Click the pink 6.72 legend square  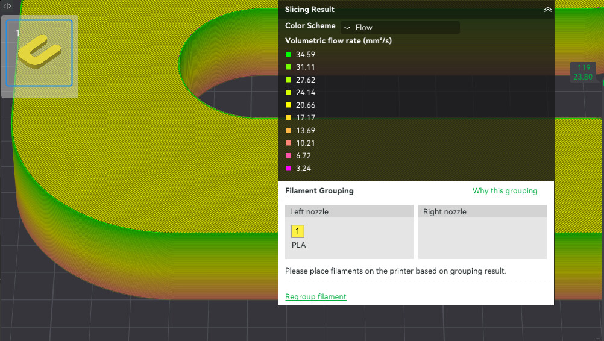tap(288, 155)
